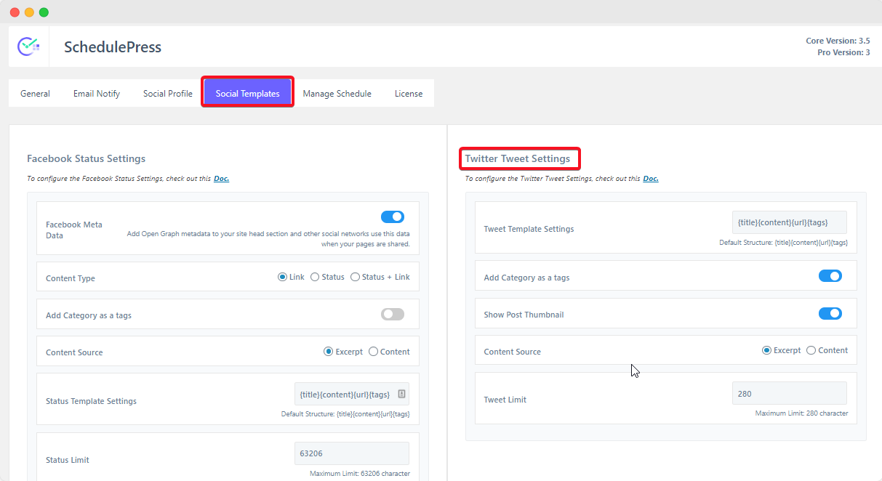Click the Status Limit label
The height and width of the screenshot is (481, 882).
tap(68, 460)
